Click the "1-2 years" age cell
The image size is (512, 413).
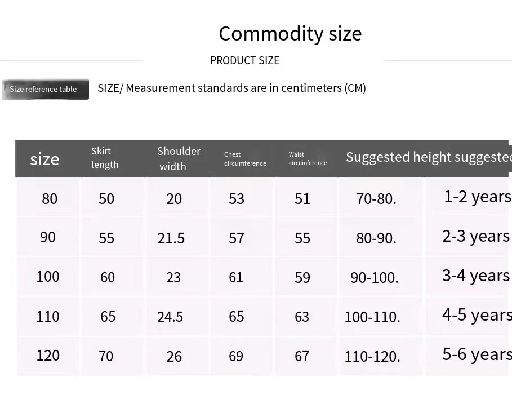[477, 196]
